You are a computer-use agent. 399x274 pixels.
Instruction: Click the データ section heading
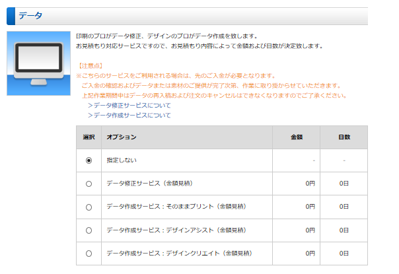(30, 15)
